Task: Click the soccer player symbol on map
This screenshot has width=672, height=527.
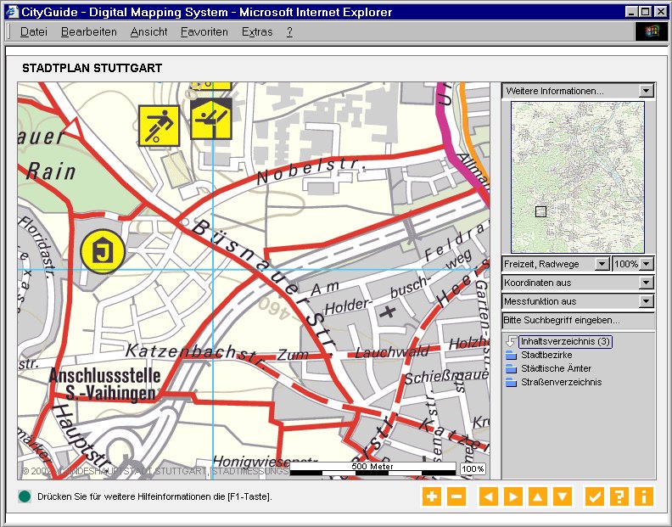Action: [x=159, y=126]
